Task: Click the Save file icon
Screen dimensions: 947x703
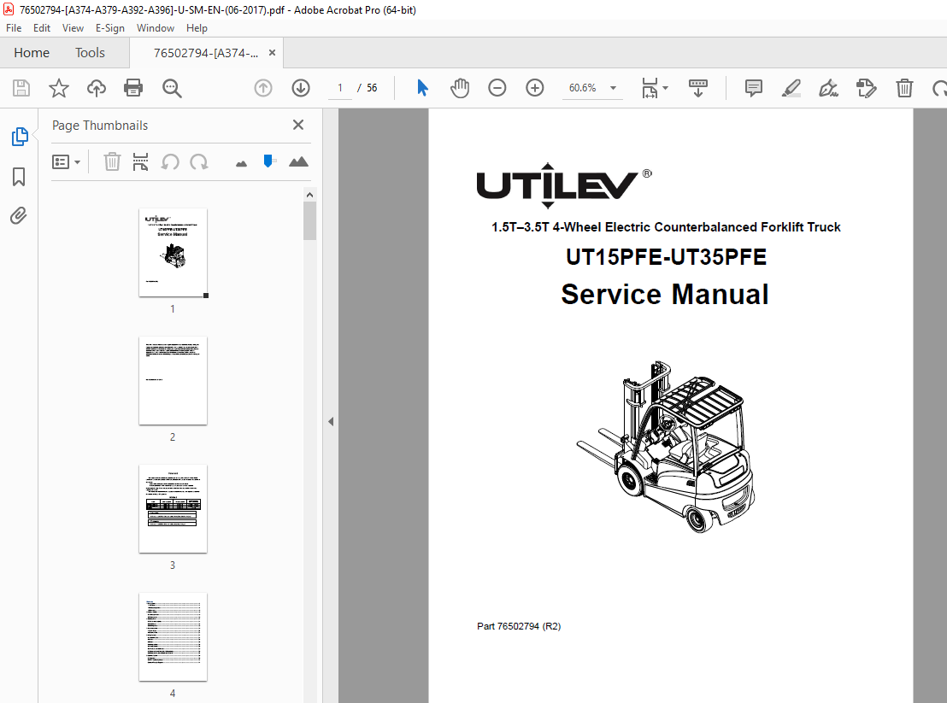Action: [x=21, y=88]
